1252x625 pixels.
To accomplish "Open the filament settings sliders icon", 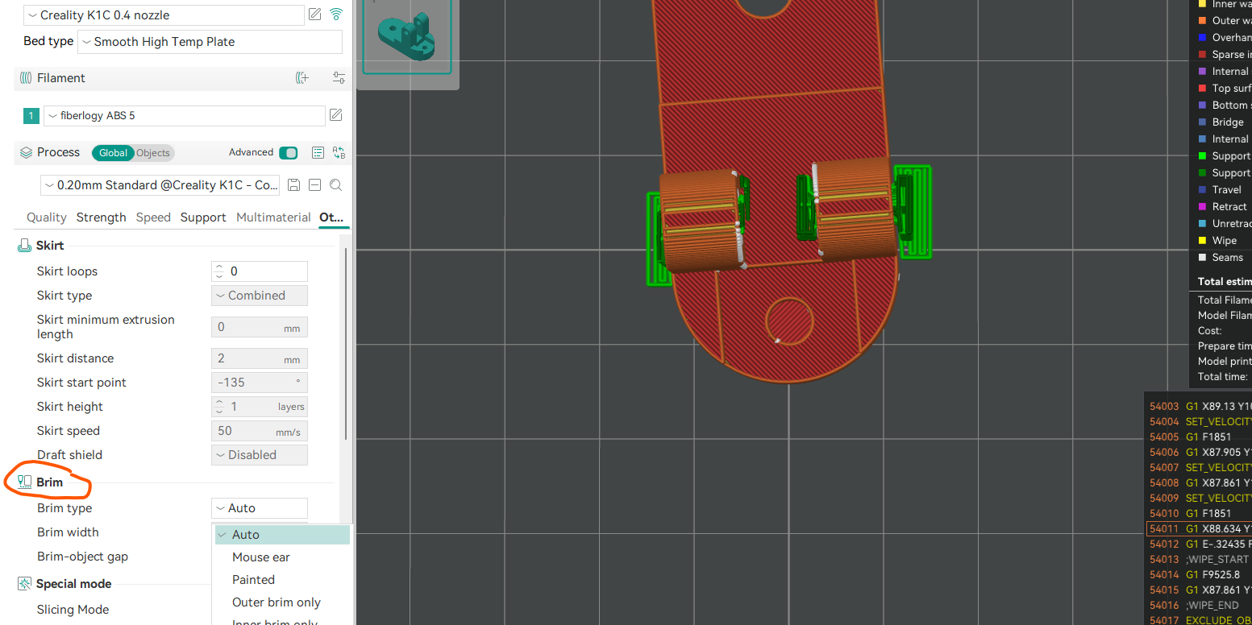I will coord(339,78).
